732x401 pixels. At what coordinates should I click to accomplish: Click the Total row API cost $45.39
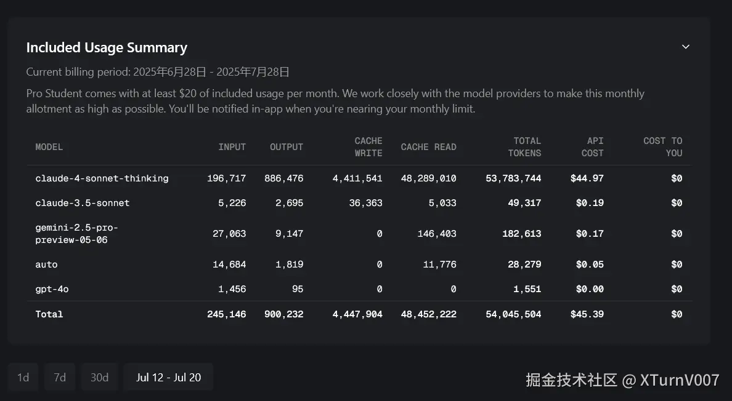587,314
